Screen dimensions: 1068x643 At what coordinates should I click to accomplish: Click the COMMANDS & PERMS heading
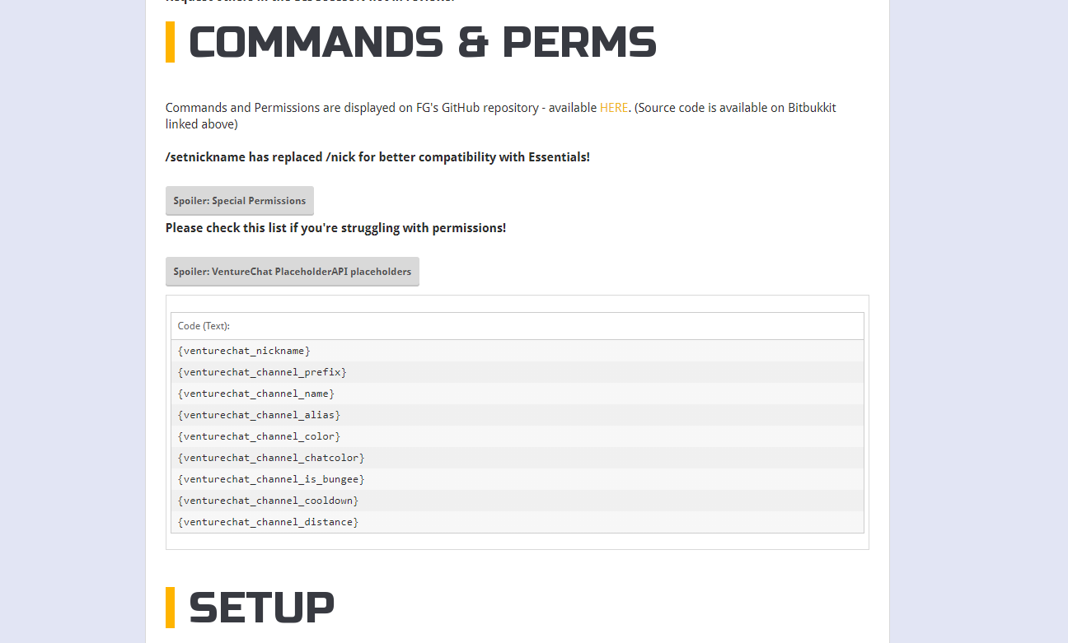(422, 42)
